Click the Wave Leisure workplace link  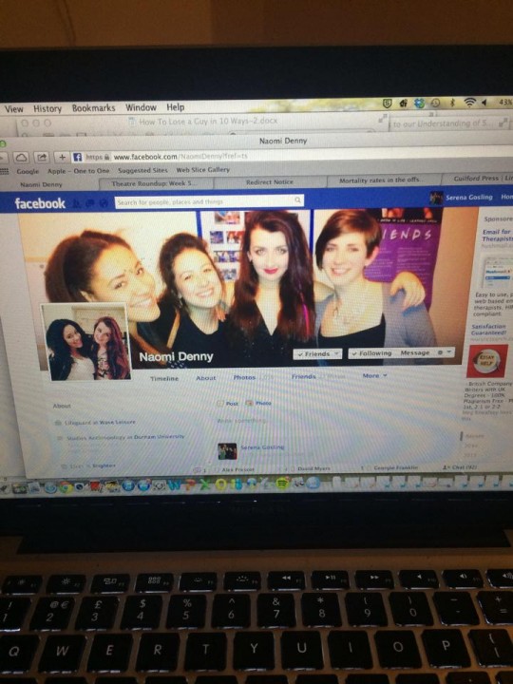(118, 422)
